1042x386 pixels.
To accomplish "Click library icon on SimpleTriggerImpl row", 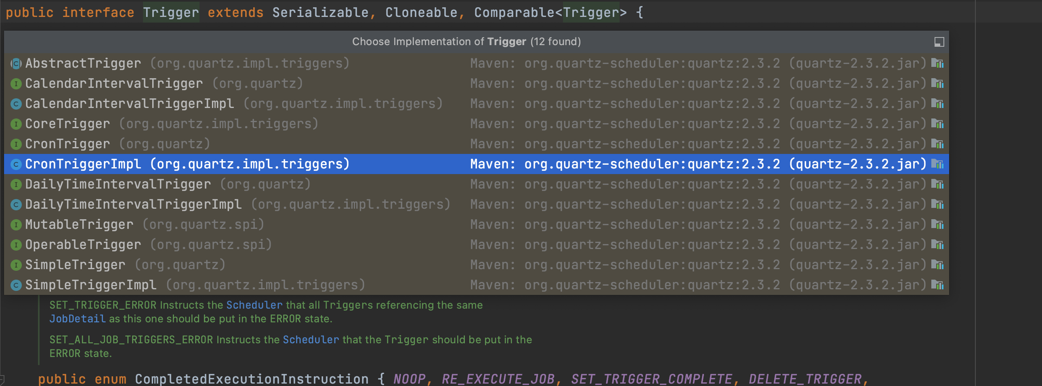I will point(937,285).
